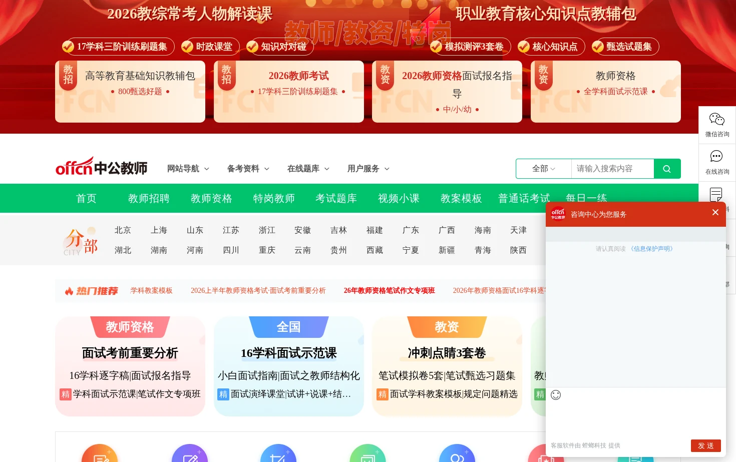Click the 热门推荐 flame icon
The width and height of the screenshot is (736, 462).
[x=69, y=291]
